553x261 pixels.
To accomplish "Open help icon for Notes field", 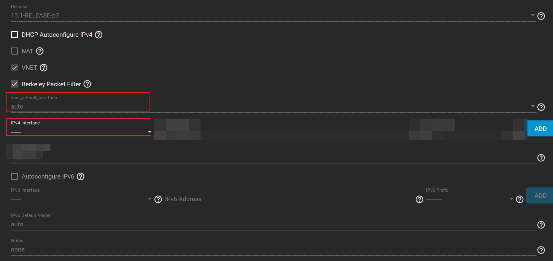I will (541, 250).
